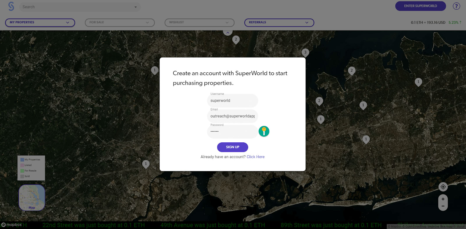
Task: Click the Listed legend swatch
Action: coord(22,165)
